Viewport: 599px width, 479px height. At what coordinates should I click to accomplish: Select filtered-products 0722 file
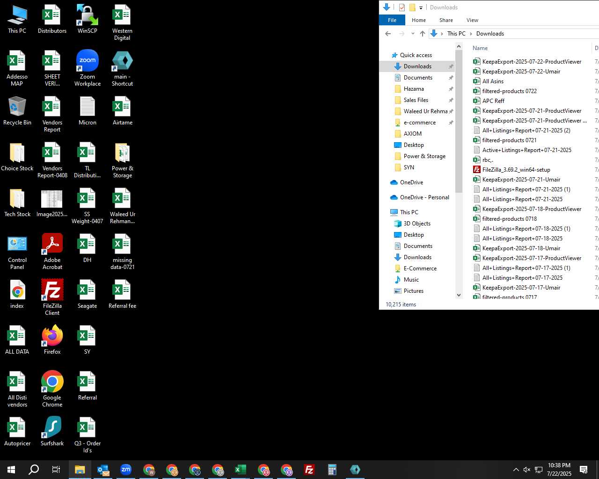509,91
